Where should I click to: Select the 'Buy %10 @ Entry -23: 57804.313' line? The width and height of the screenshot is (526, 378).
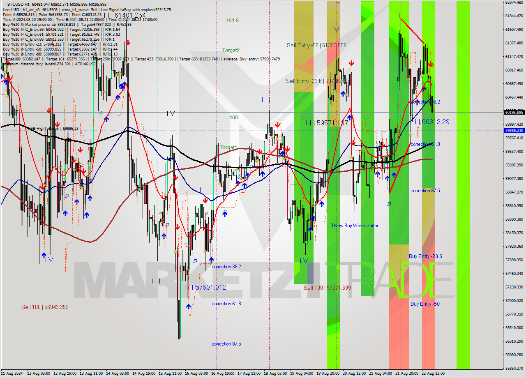point(60,44)
